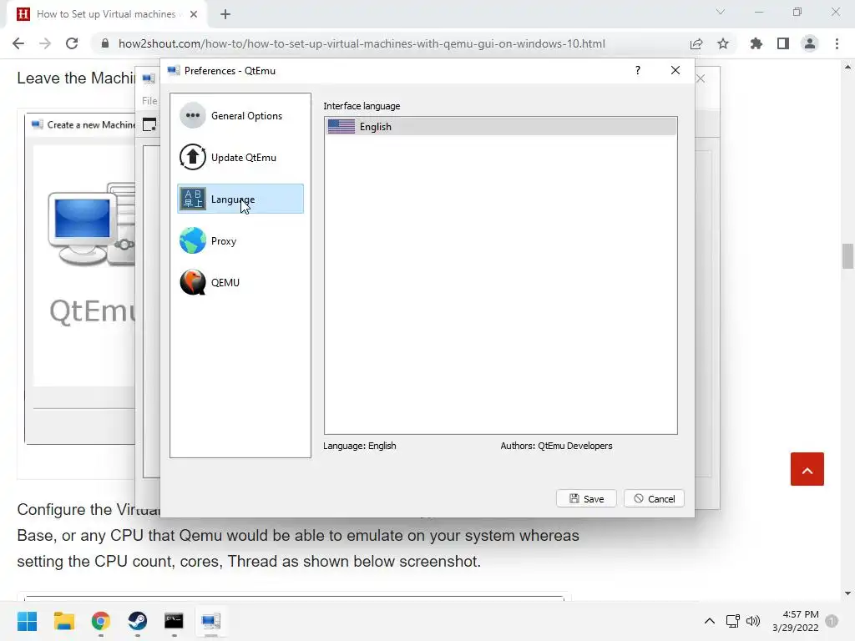Open a new browser tab

coord(225,14)
